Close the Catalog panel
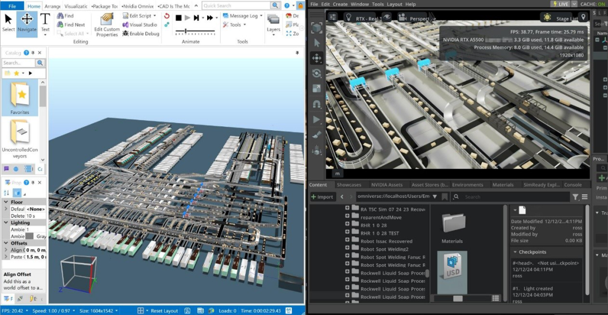 [x=39, y=53]
